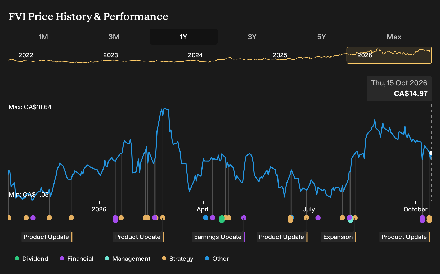Image resolution: width=440 pixels, height=274 pixels.
Task: Click the blue Other event dot near April
Action: point(206,218)
